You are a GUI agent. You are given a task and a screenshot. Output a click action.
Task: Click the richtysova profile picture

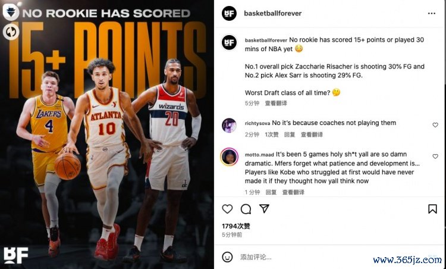[x=229, y=126]
